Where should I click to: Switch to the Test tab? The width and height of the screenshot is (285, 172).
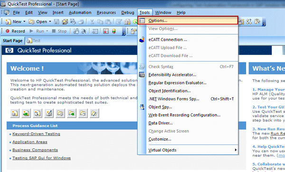(33, 41)
